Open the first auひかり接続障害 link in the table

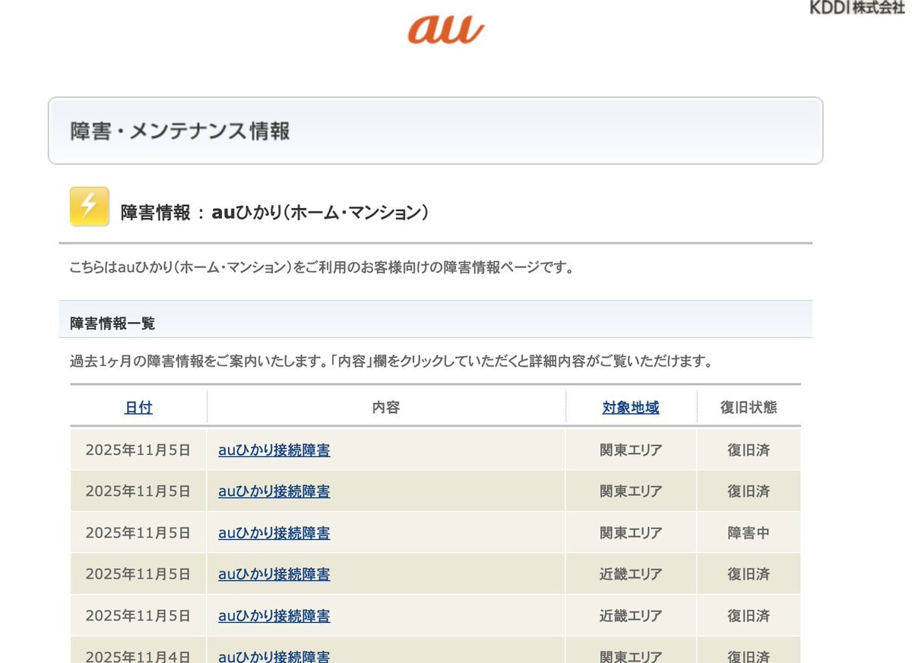(x=274, y=450)
